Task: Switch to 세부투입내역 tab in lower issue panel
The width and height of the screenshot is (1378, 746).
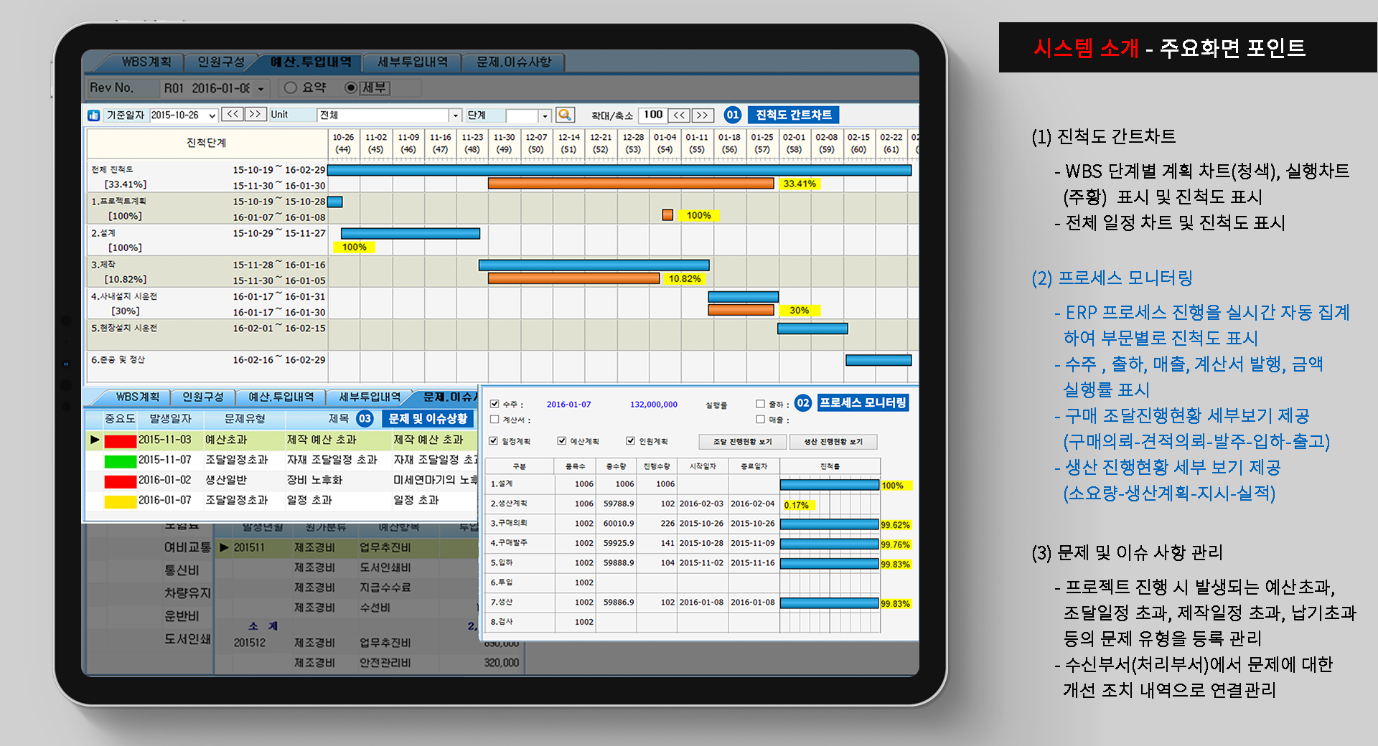Action: point(370,397)
